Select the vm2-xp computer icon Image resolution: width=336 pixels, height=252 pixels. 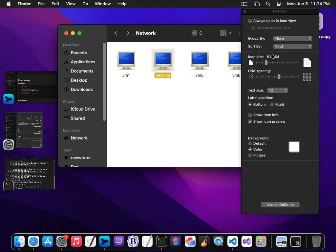163,61
